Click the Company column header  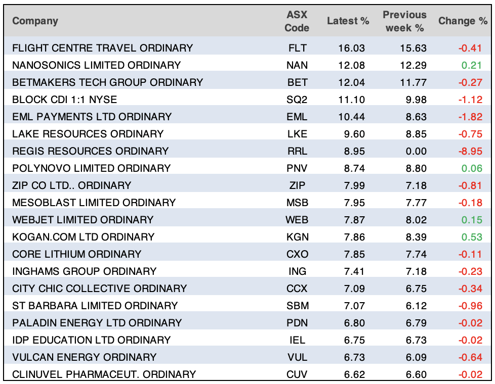35,21
